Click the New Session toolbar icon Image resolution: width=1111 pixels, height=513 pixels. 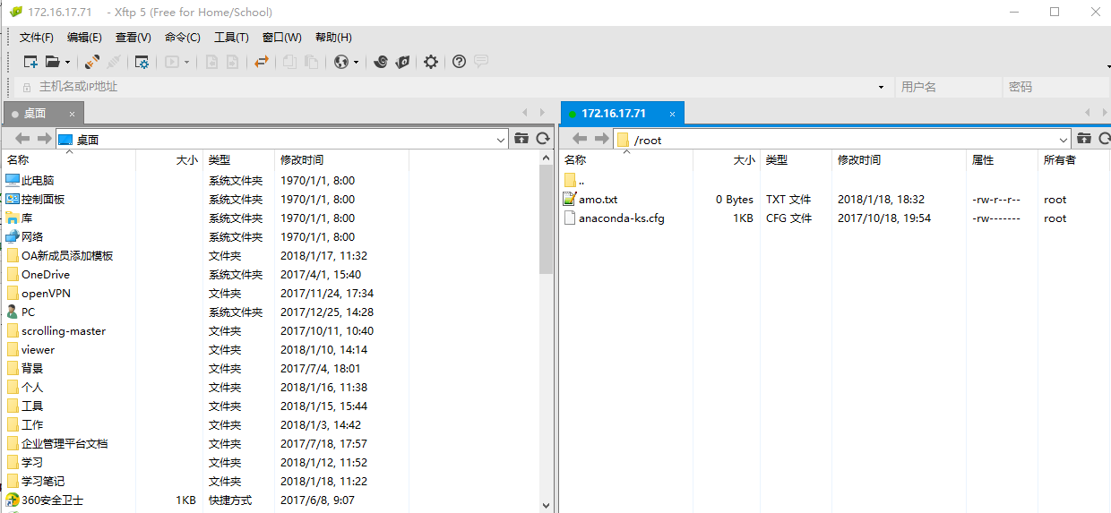coord(30,62)
